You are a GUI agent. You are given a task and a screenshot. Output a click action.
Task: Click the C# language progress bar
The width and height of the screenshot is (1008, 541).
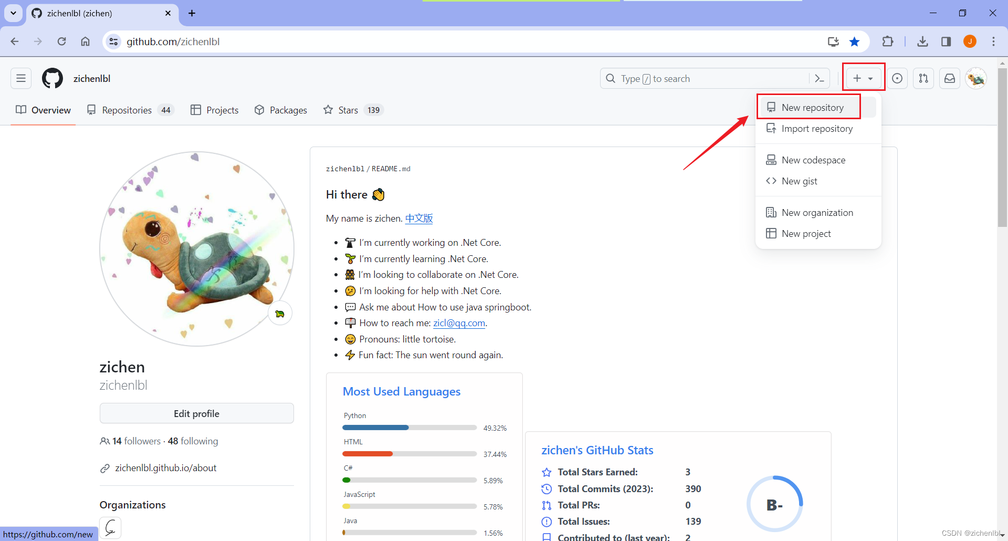[409, 480]
